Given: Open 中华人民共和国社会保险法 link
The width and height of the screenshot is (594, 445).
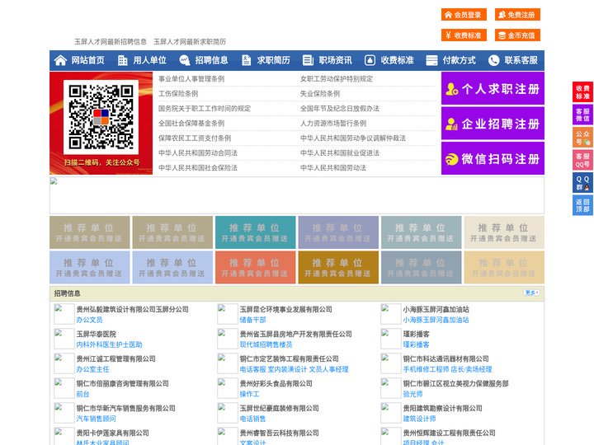Looking at the screenshot, I should click(x=198, y=167).
